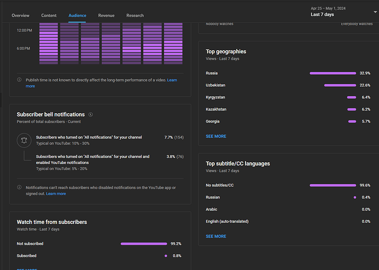This screenshot has height=270, width=379.
Task: Click the clock icon next to Subscriber bell notifications
Action: click(x=91, y=114)
